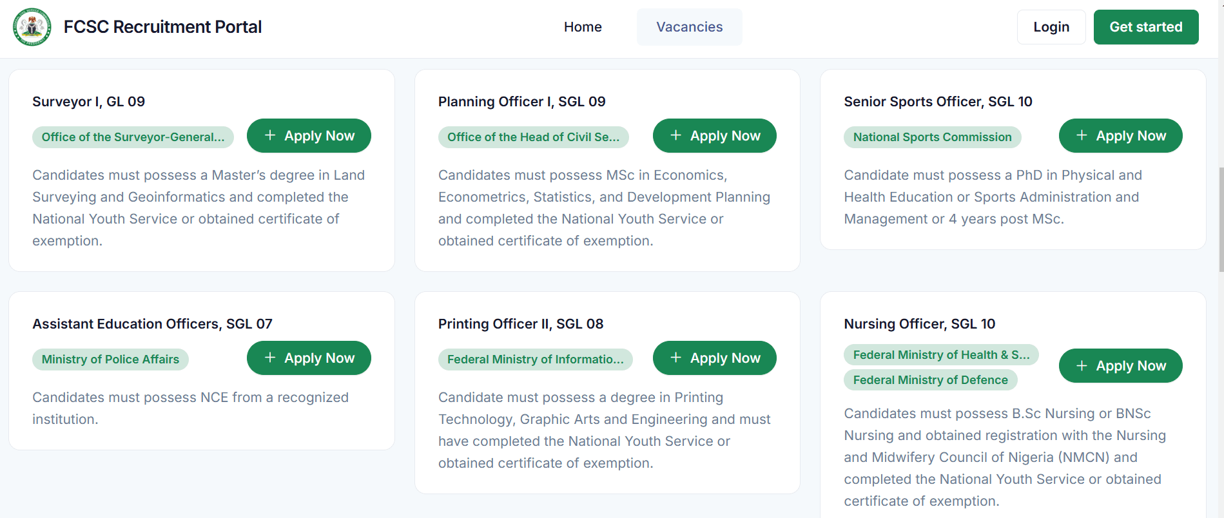This screenshot has width=1224, height=518.
Task: Click plus icon on Senior Sports Officer Apply button
Action: 1082,135
